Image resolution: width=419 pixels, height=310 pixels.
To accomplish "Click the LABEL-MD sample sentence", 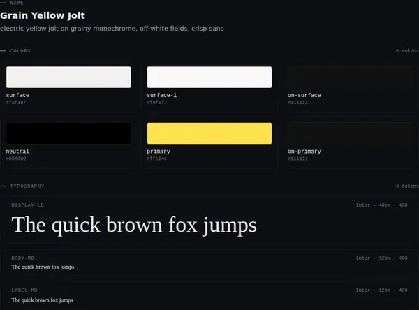I will coord(42,300).
